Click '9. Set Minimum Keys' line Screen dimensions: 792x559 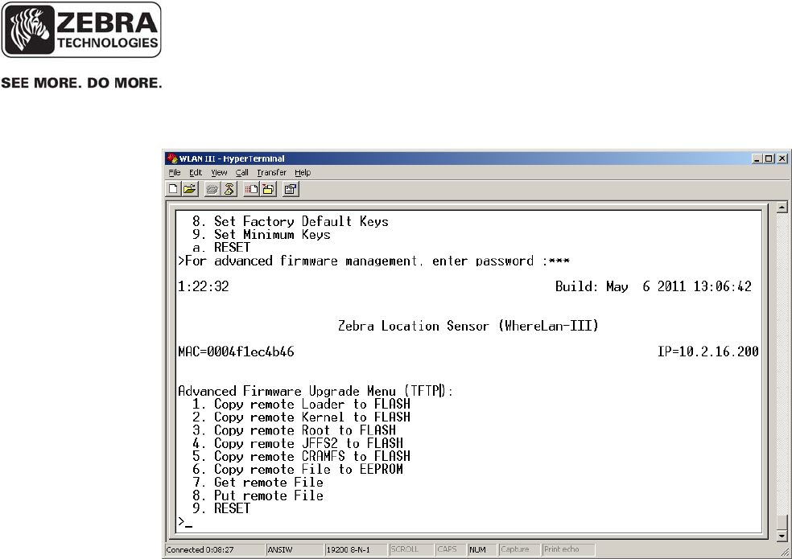click(x=261, y=235)
